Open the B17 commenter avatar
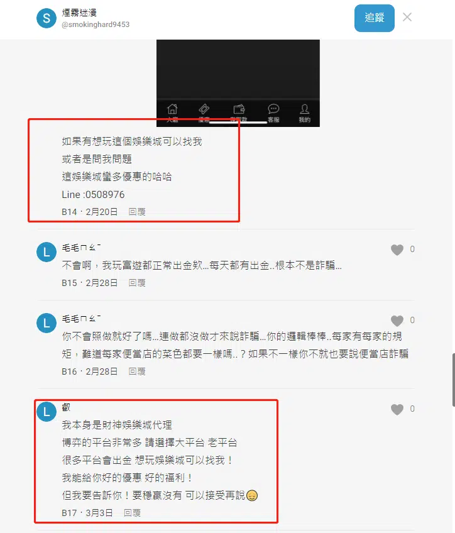This screenshot has width=455, height=533. pos(47,411)
